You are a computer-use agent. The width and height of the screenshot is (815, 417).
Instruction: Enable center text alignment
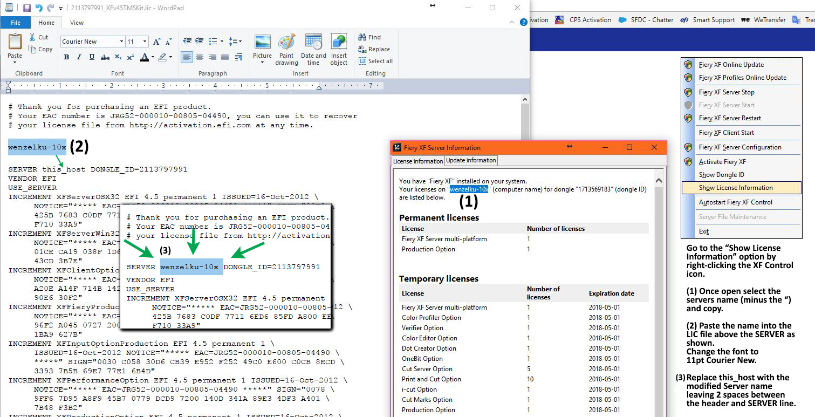199,56
